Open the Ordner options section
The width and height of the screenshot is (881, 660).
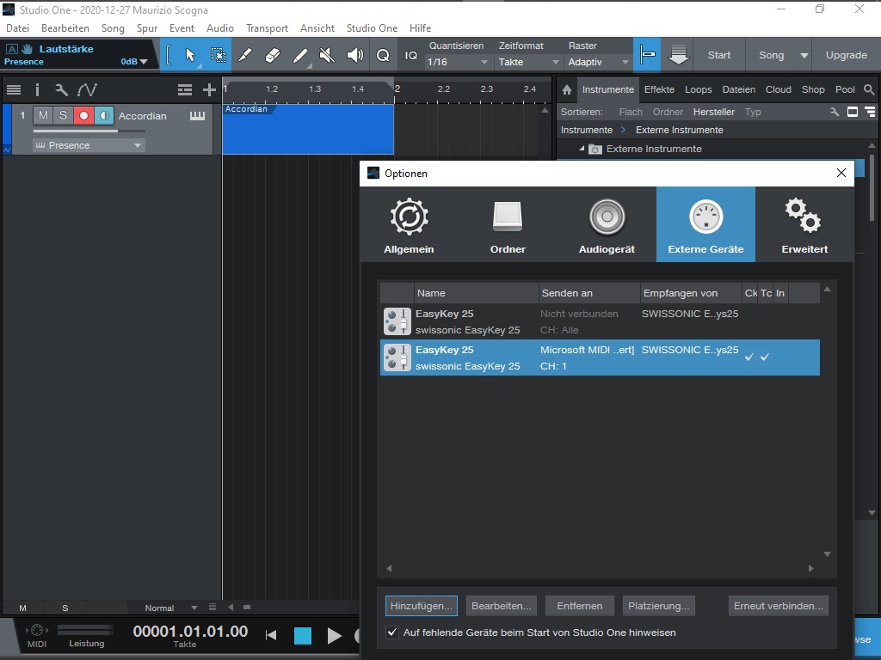(x=508, y=224)
